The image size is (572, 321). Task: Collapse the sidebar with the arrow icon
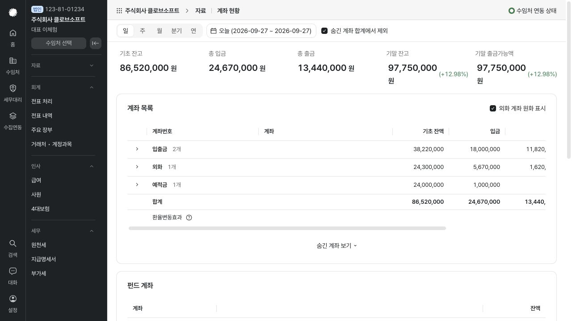(x=96, y=43)
